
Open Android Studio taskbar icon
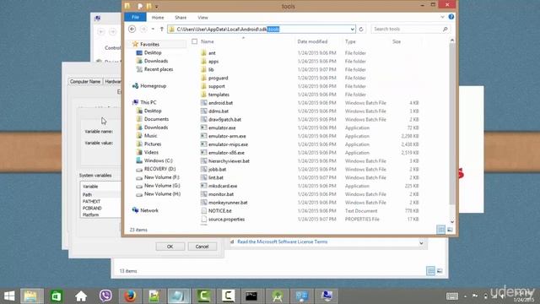click(x=278, y=296)
